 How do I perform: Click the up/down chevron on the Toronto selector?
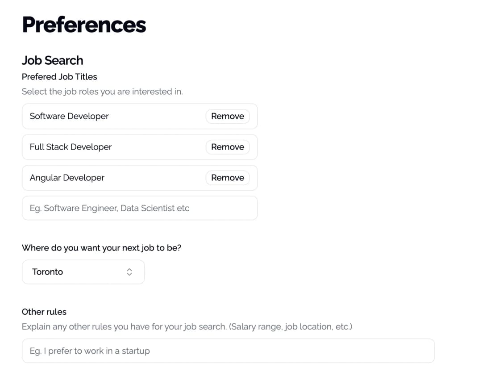click(x=129, y=272)
